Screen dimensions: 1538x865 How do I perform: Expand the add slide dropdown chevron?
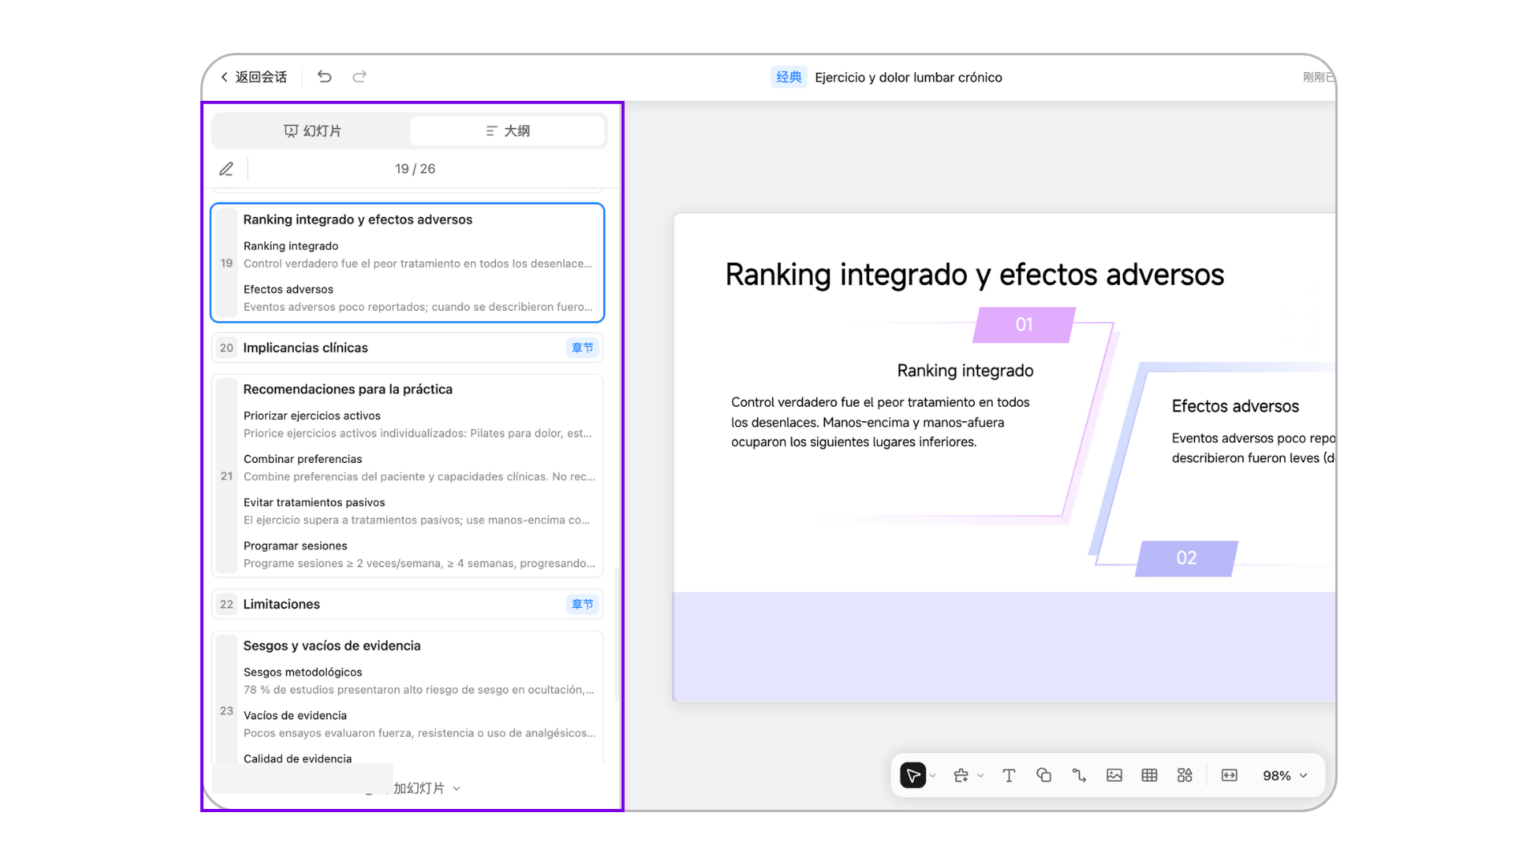click(457, 788)
